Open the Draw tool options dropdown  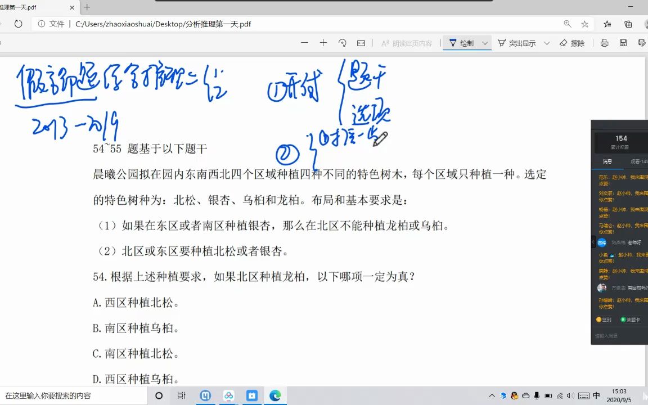tap(484, 43)
